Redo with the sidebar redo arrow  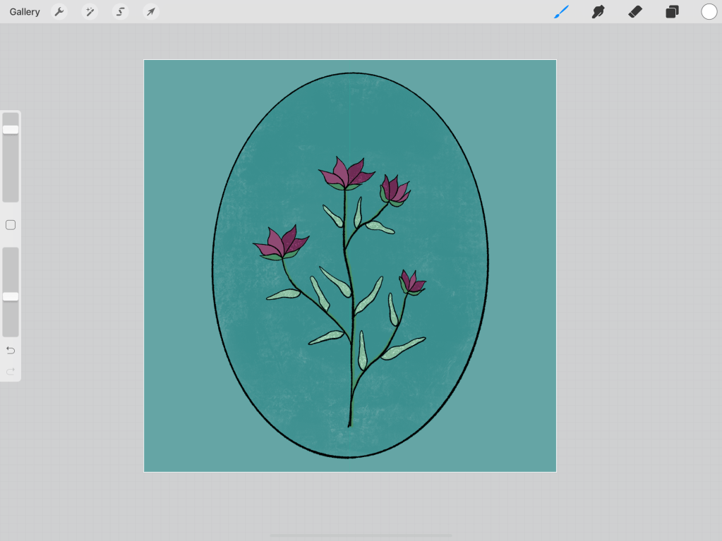tap(11, 371)
